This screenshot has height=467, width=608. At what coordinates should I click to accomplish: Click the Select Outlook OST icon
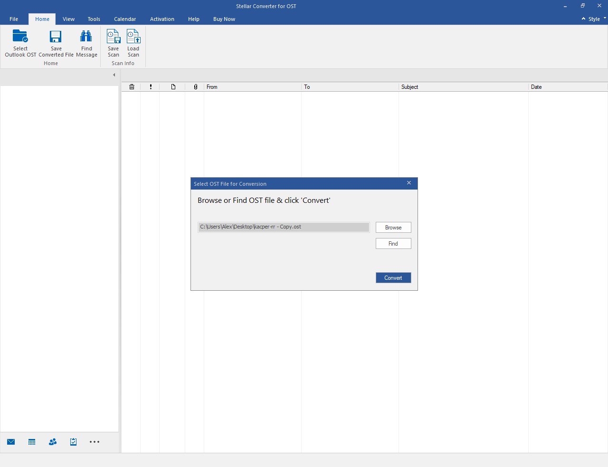[x=20, y=37]
